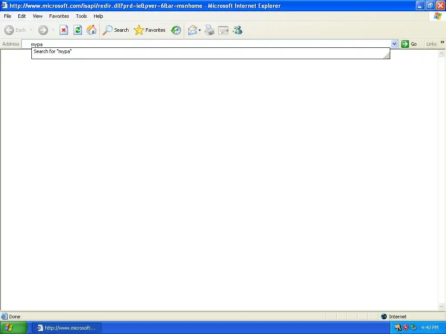Open the Search pane from toolbar

click(116, 30)
